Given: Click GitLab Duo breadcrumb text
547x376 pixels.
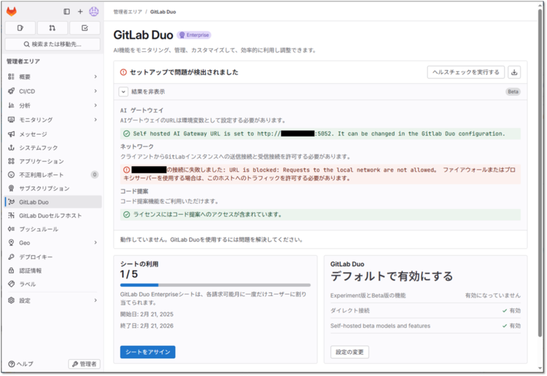Looking at the screenshot, I should [x=163, y=12].
